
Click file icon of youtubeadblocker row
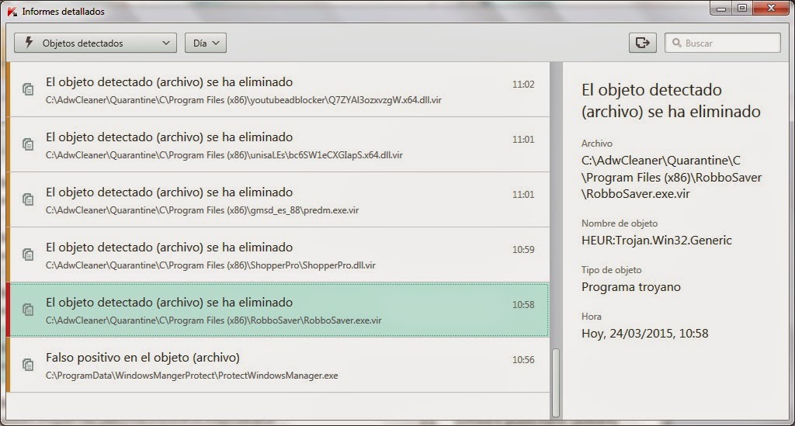28,89
